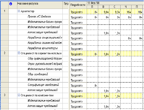The height and width of the screenshot is (110, 144).
Task: Collapse the Архитектор resource group
Action: [x=19, y=11]
